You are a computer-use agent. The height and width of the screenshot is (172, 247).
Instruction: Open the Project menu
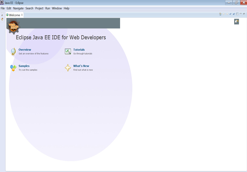click(x=39, y=8)
